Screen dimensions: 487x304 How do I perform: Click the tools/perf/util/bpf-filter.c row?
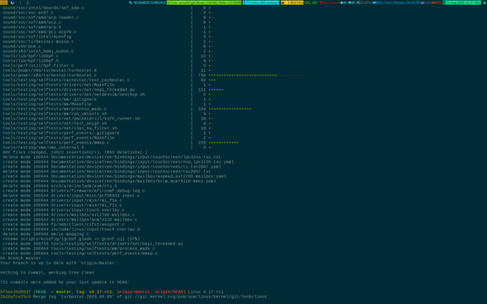pyautogui.click(x=107, y=66)
